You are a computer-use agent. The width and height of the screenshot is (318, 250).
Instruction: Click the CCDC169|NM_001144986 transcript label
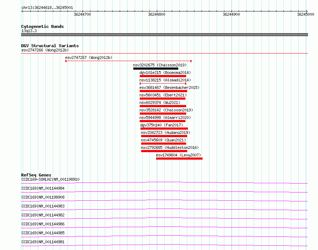43,224
